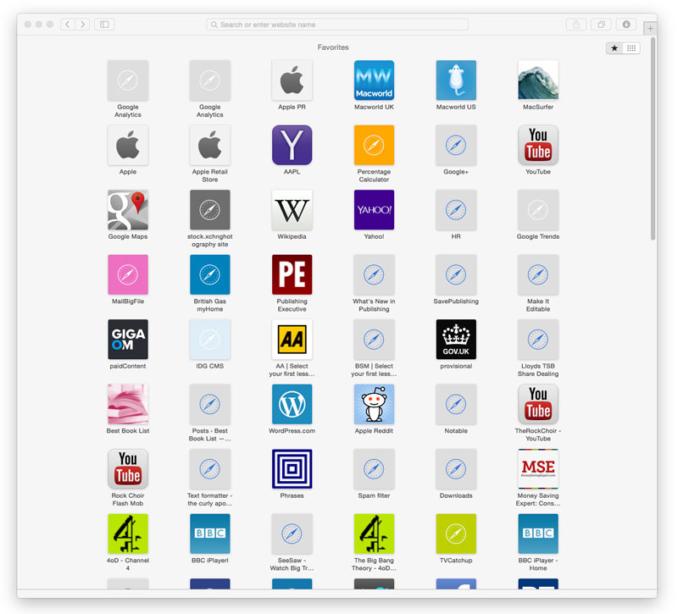Open the MacSurfer wave icon
Screen dimensions: 678x614
pyautogui.click(x=538, y=80)
